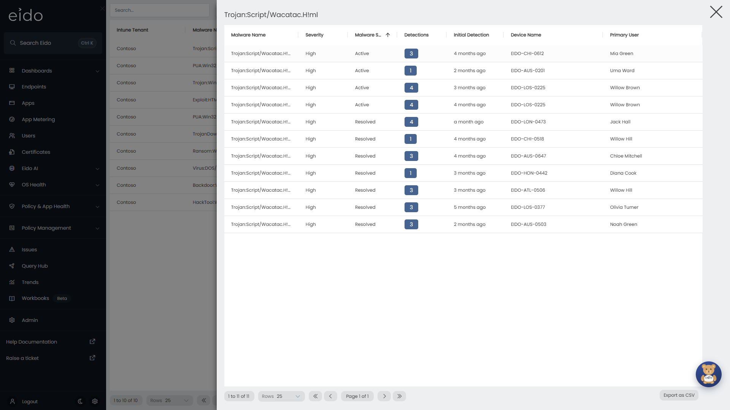This screenshot has width=730, height=410.
Task: Click the background table Search box
Action: (160, 10)
